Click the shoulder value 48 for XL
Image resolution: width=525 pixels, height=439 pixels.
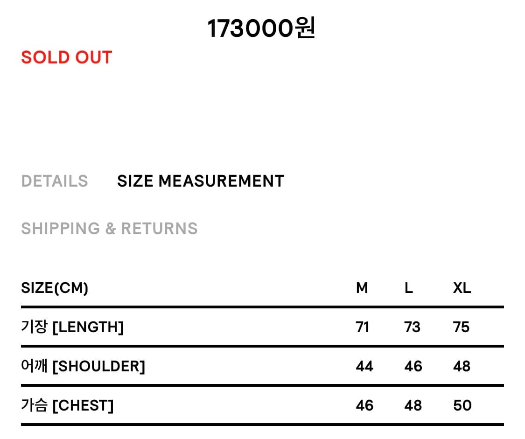pyautogui.click(x=462, y=366)
